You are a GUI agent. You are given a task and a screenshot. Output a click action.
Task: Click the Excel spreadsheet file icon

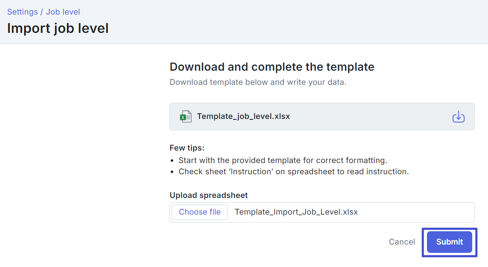[186, 116]
